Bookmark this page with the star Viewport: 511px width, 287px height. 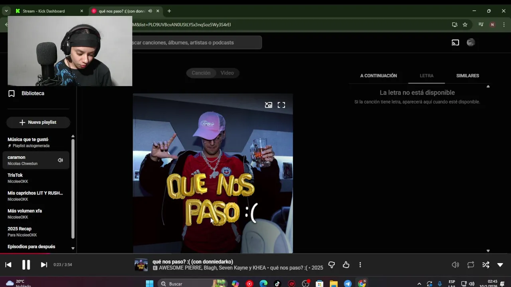tap(465, 25)
